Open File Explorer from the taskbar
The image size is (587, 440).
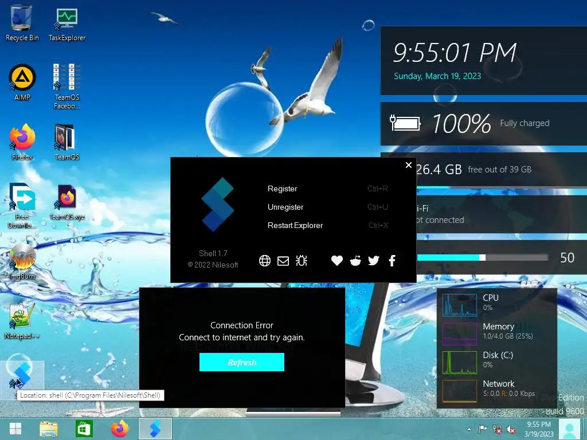click(x=49, y=429)
